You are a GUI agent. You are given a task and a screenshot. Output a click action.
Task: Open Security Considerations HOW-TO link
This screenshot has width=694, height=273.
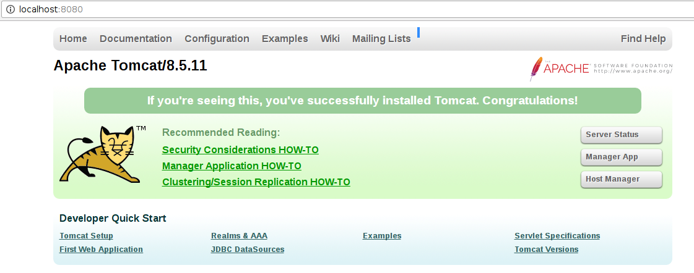240,149
